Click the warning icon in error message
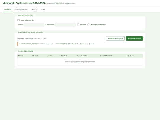The image size is (160, 120). point(19,44)
